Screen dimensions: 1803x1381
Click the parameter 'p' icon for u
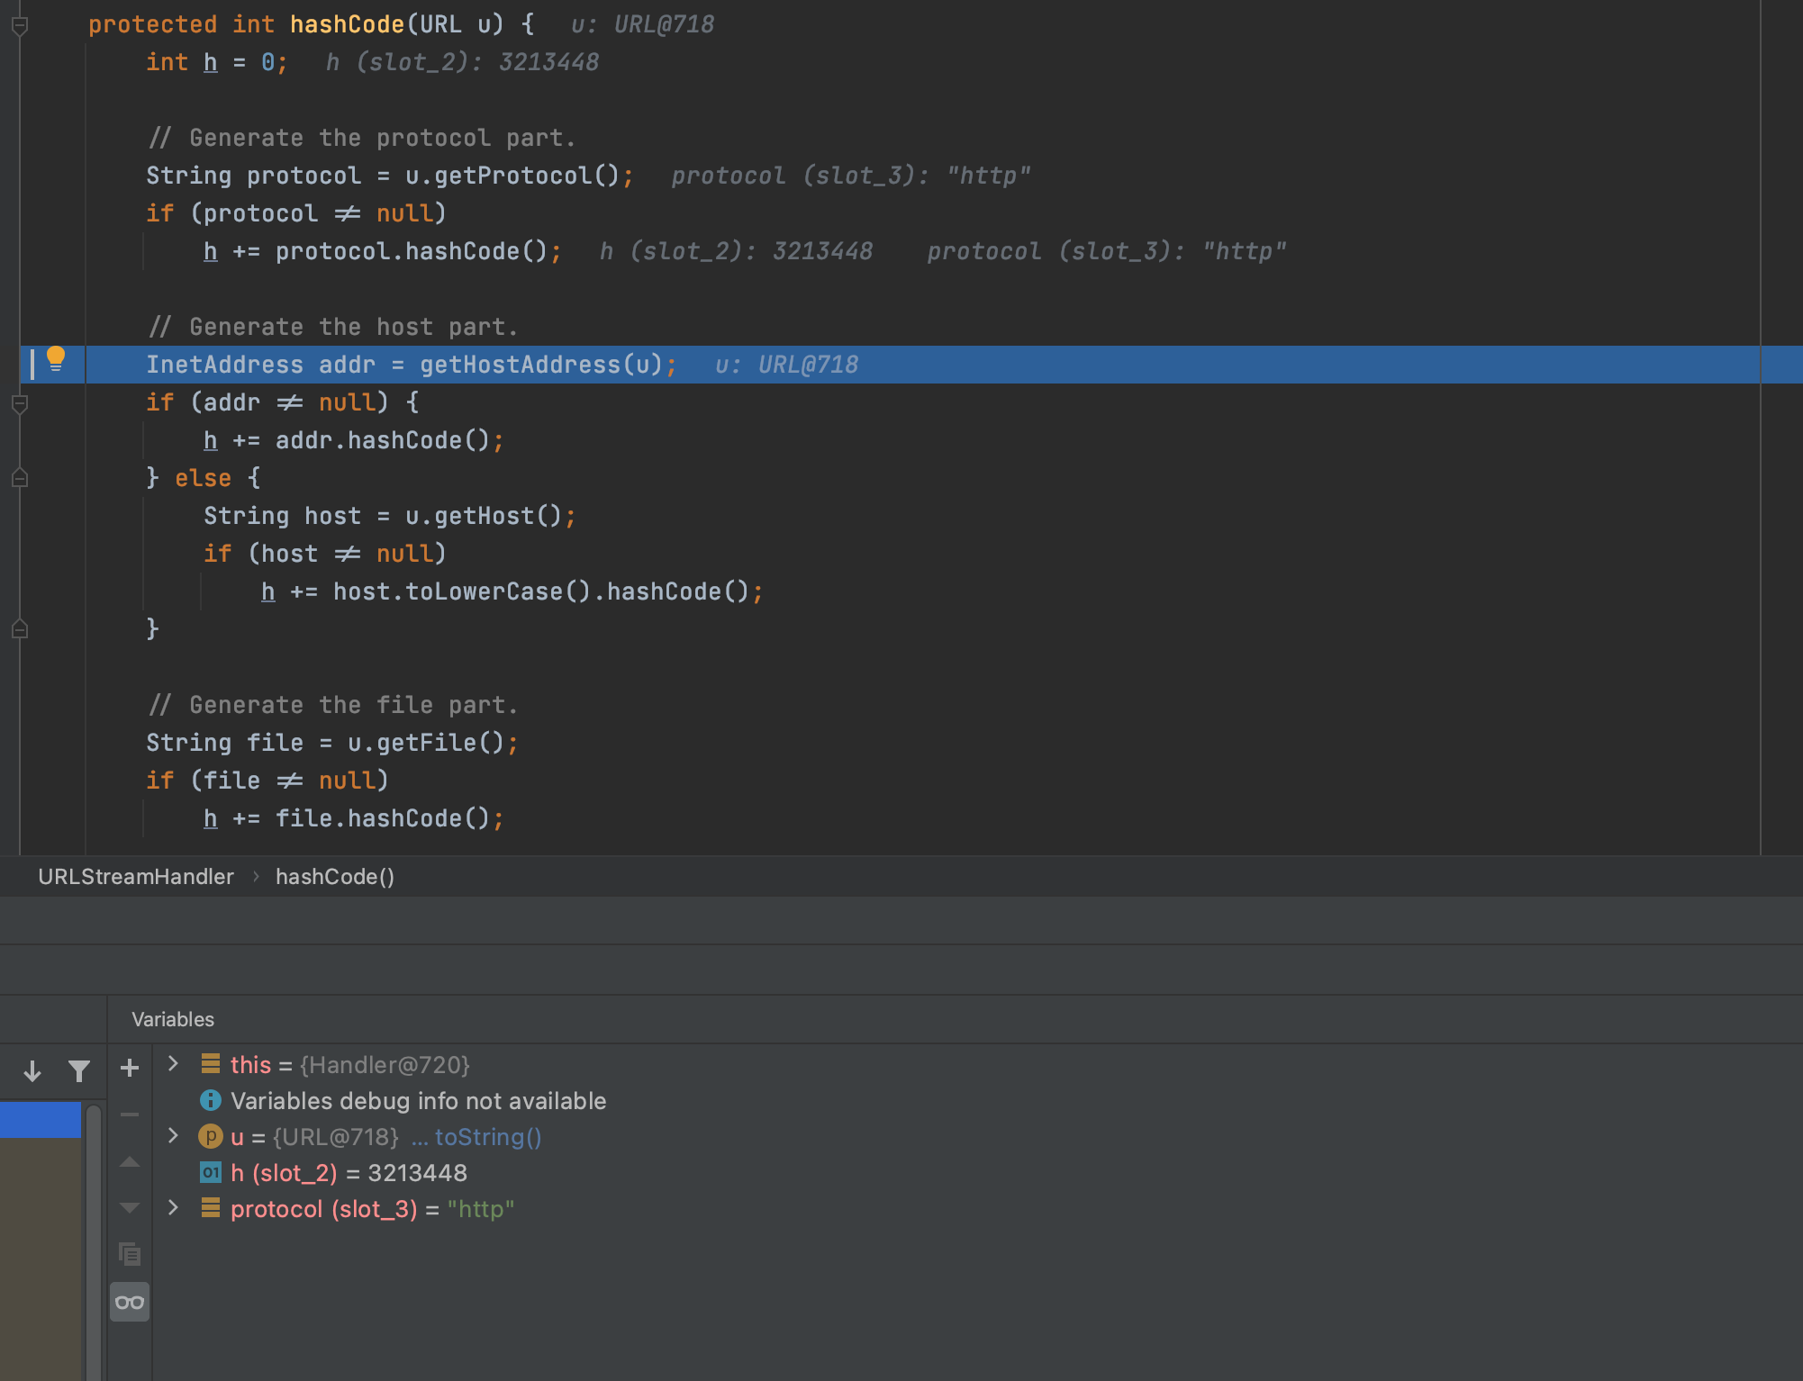coord(211,1136)
